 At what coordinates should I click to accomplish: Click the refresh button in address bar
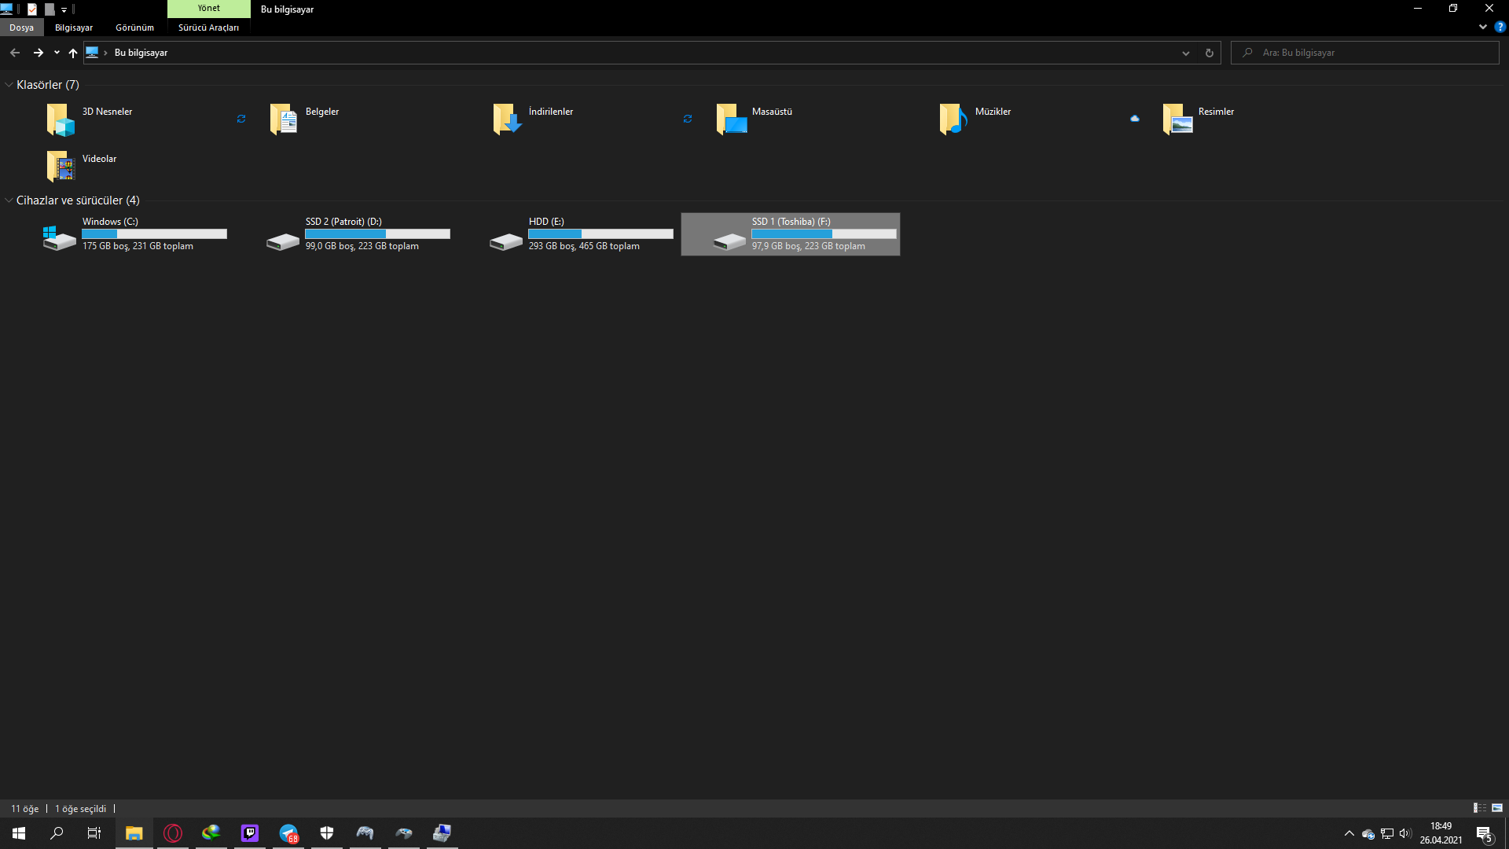tap(1209, 53)
